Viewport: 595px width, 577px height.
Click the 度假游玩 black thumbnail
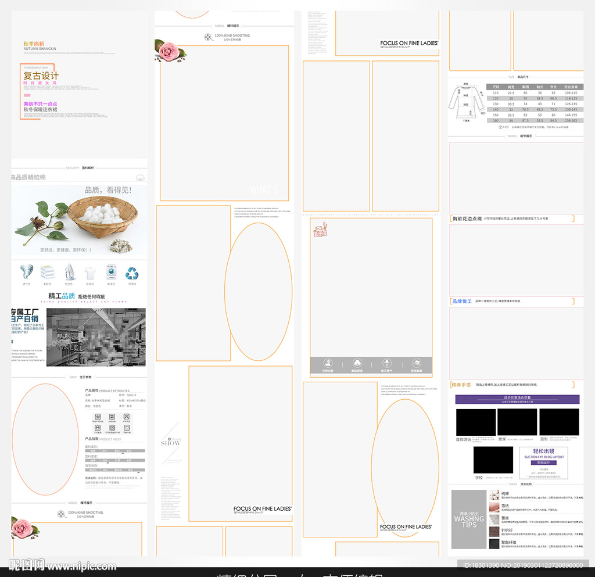[475, 422]
